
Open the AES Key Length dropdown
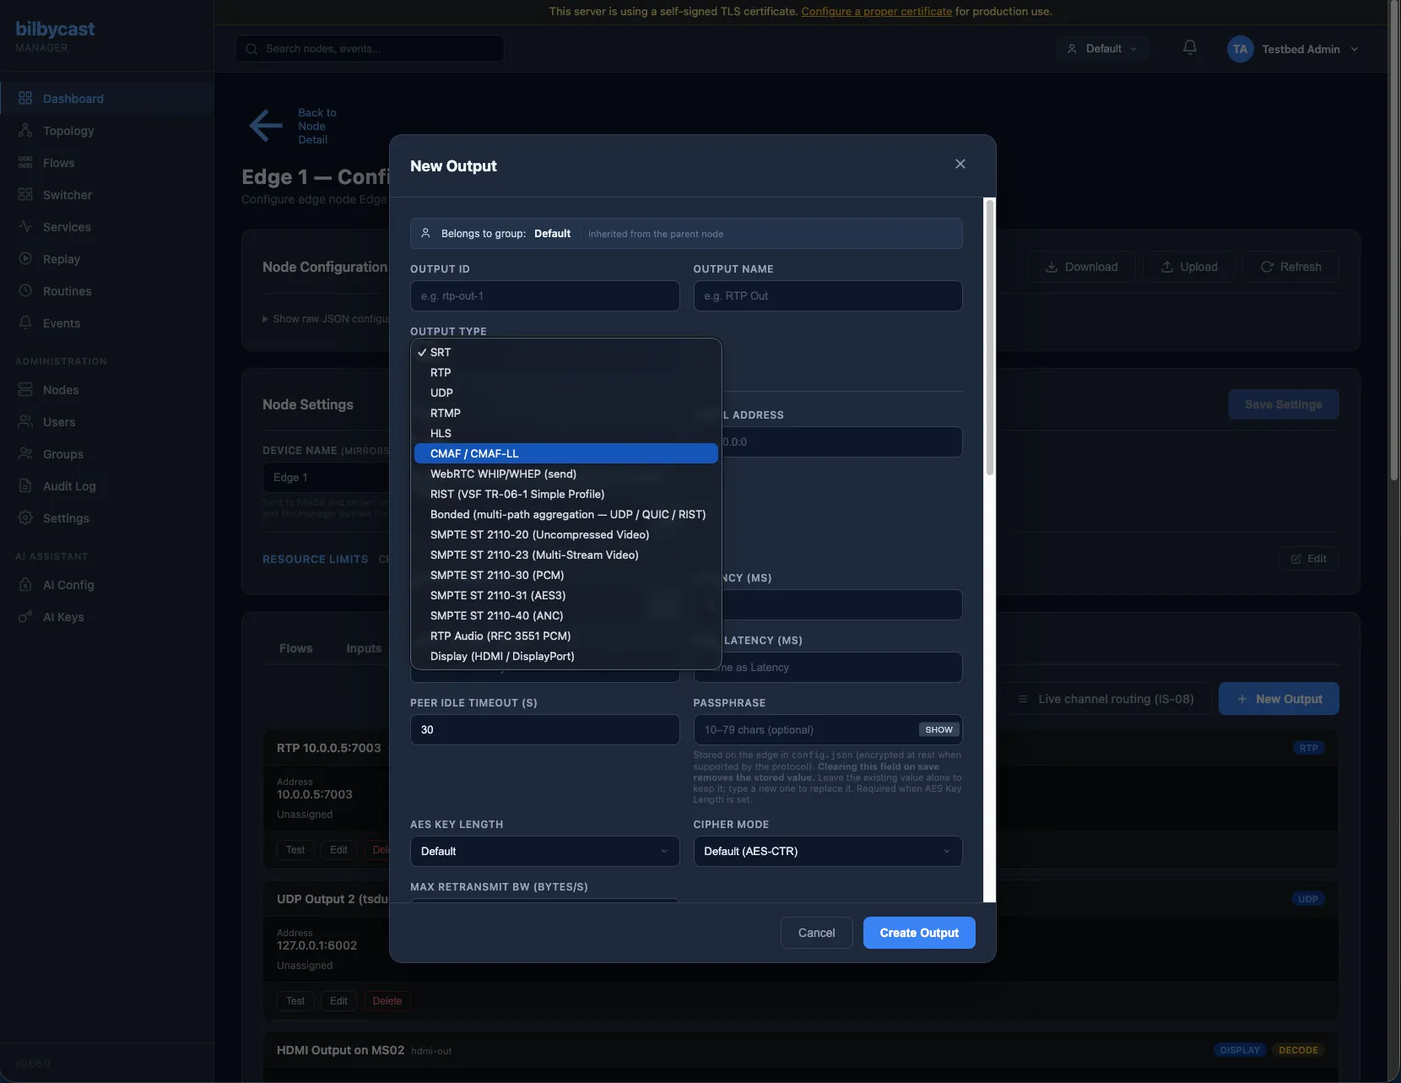(544, 851)
